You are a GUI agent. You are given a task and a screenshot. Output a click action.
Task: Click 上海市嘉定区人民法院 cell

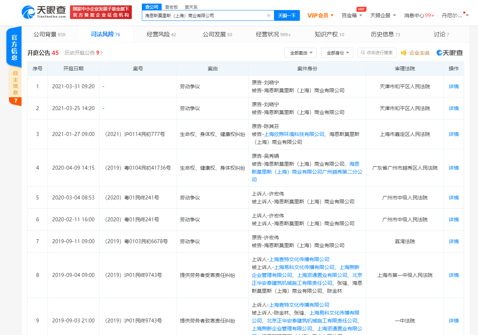pyautogui.click(x=405, y=134)
